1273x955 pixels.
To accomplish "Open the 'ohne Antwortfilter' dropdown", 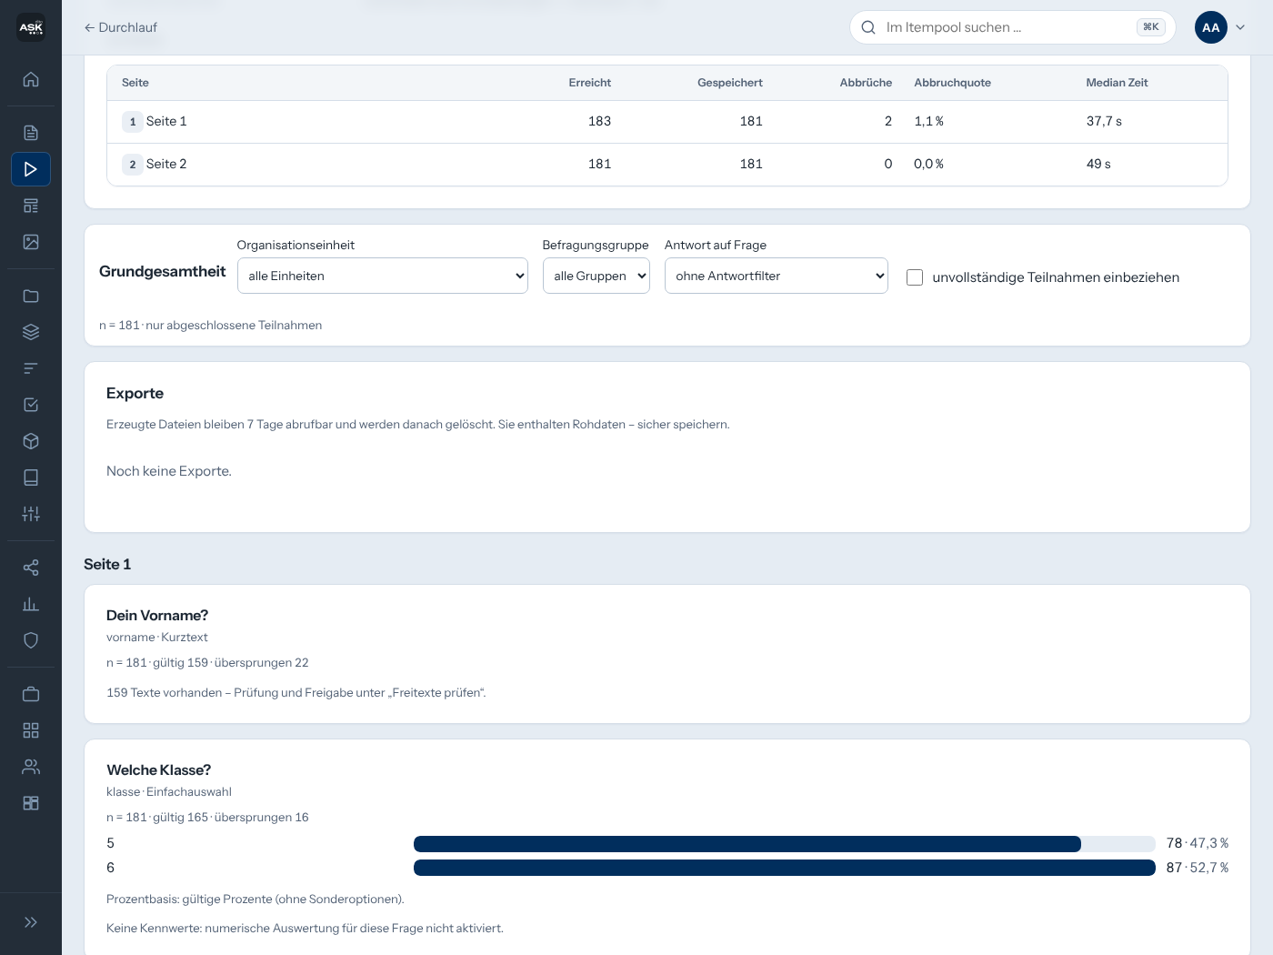I will tap(777, 276).
